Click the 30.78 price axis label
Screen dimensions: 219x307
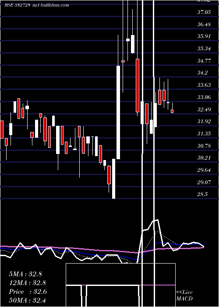point(204,146)
